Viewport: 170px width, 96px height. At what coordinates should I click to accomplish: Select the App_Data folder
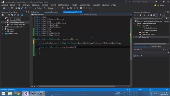pos(145,33)
